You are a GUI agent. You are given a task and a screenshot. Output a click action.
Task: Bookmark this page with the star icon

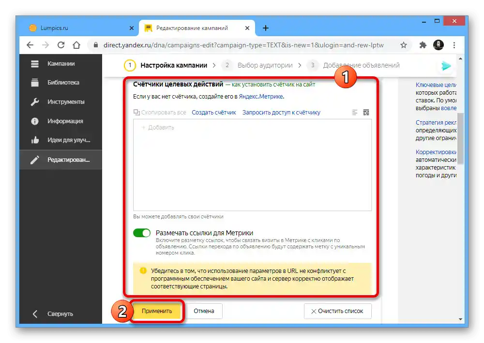[404, 45]
